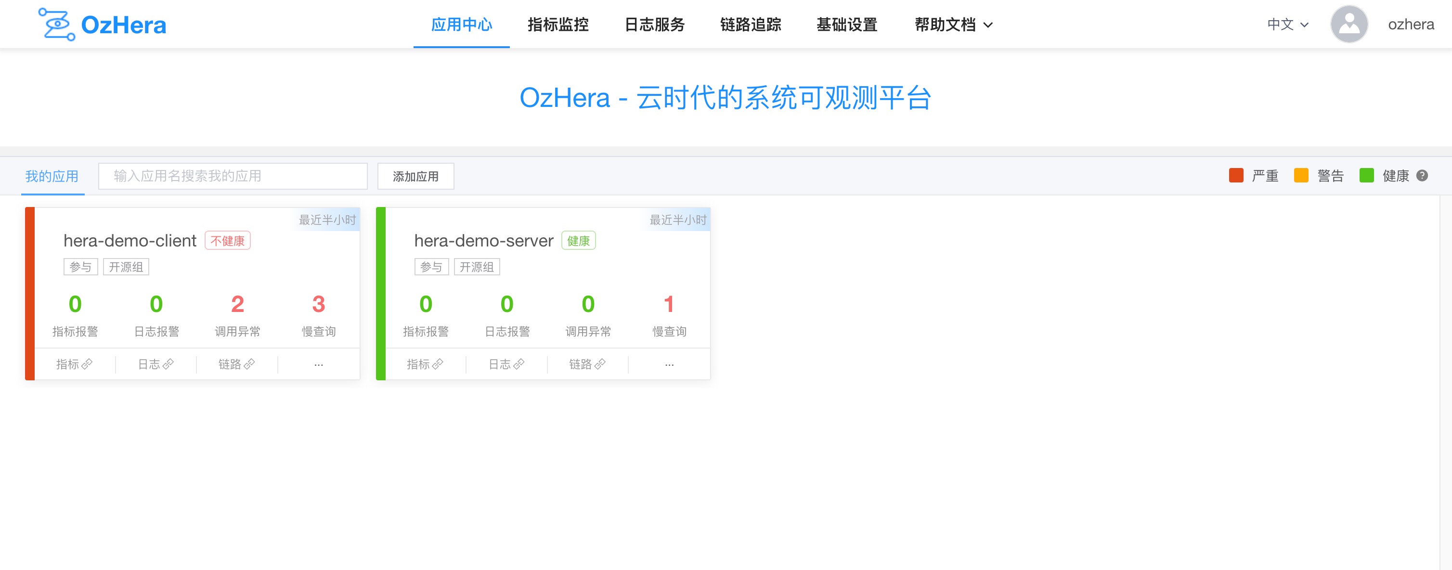Switch to 指标监控 in the top menu
The height and width of the screenshot is (570, 1452).
pyautogui.click(x=557, y=25)
